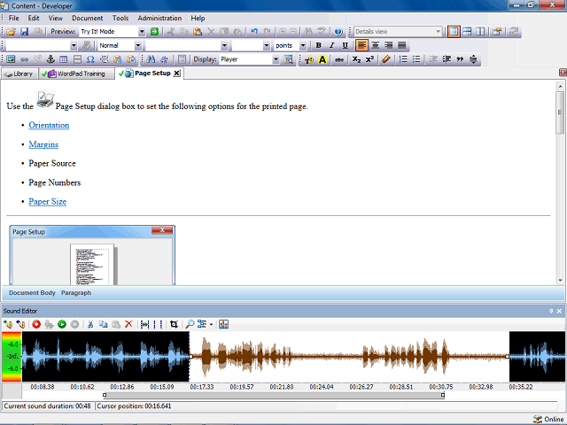Follow the Margins link
The width and height of the screenshot is (567, 425).
pos(43,144)
